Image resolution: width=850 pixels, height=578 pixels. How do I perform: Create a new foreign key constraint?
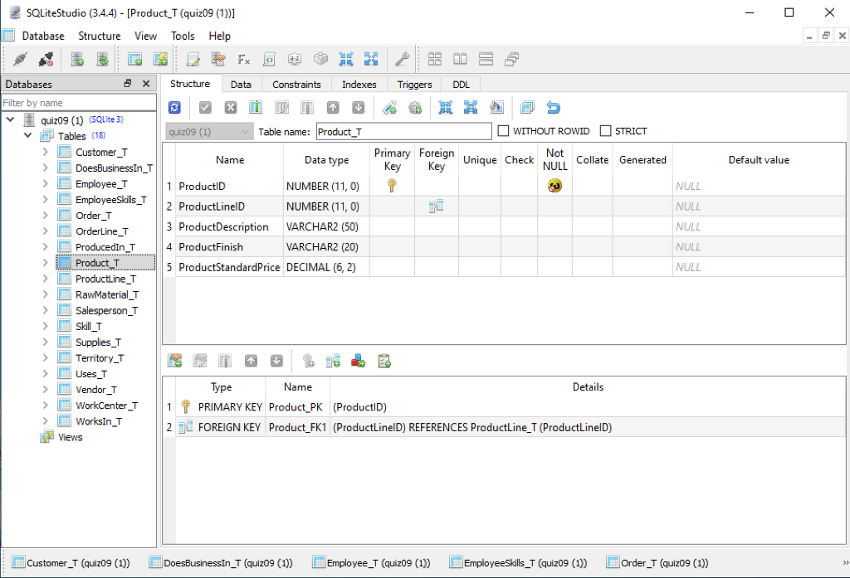[333, 360]
